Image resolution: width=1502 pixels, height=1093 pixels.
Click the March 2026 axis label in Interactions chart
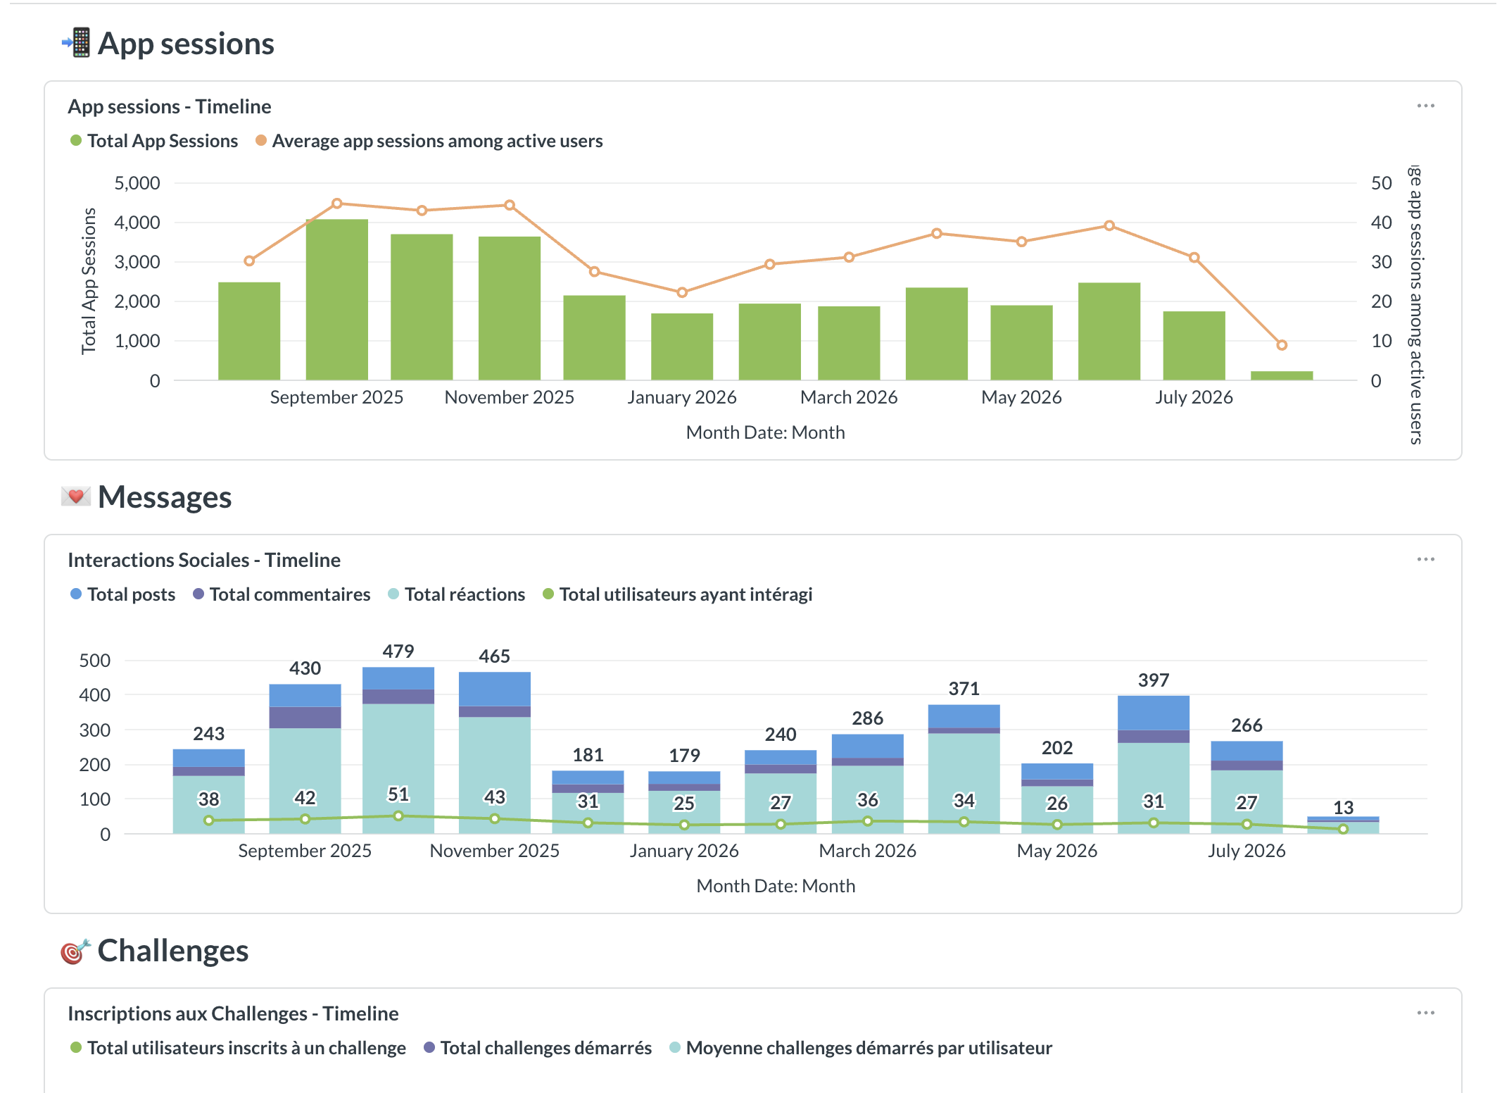(868, 851)
